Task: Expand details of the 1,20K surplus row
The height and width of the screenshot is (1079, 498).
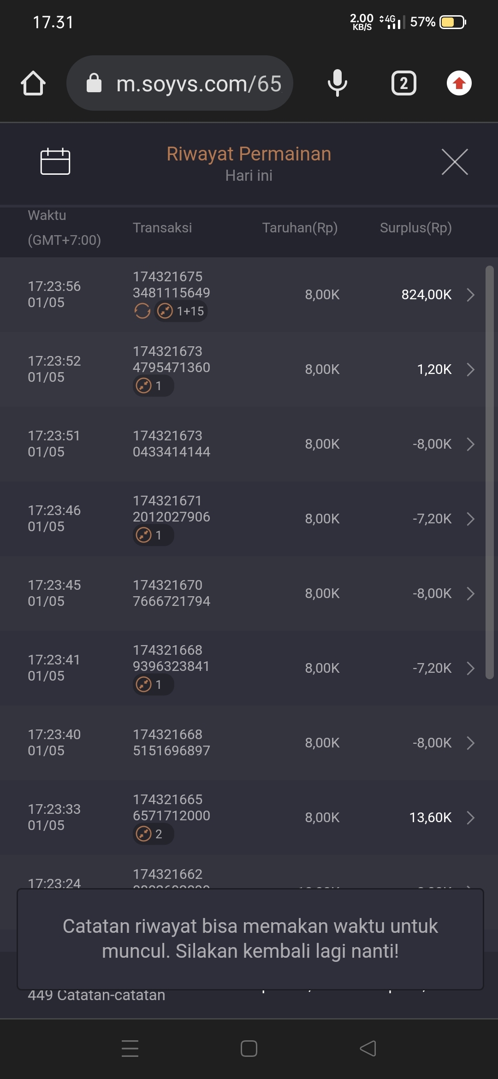Action: point(470,369)
